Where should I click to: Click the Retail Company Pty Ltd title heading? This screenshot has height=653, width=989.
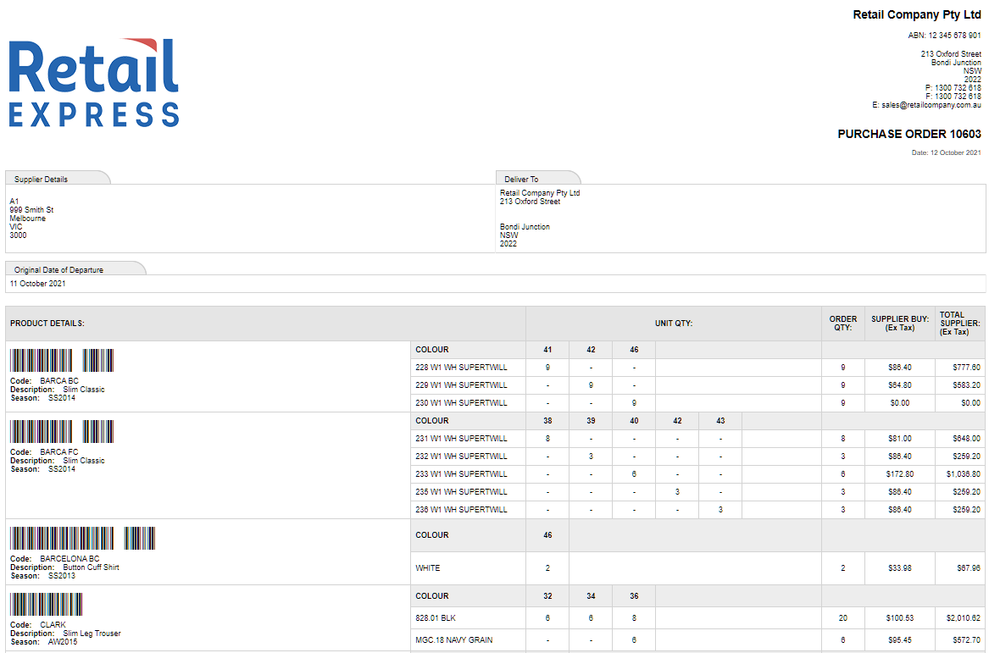point(916,14)
